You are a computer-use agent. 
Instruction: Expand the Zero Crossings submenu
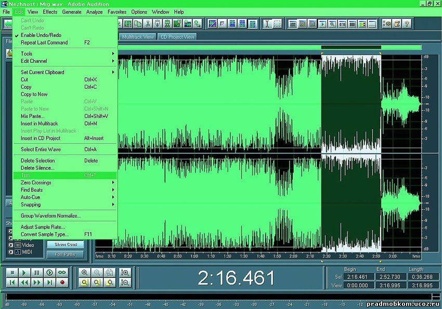65,182
